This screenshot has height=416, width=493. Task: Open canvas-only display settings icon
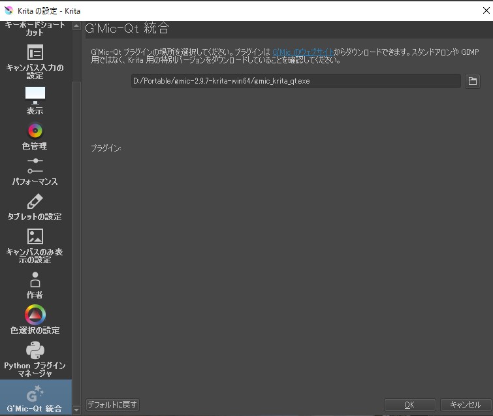[35, 236]
